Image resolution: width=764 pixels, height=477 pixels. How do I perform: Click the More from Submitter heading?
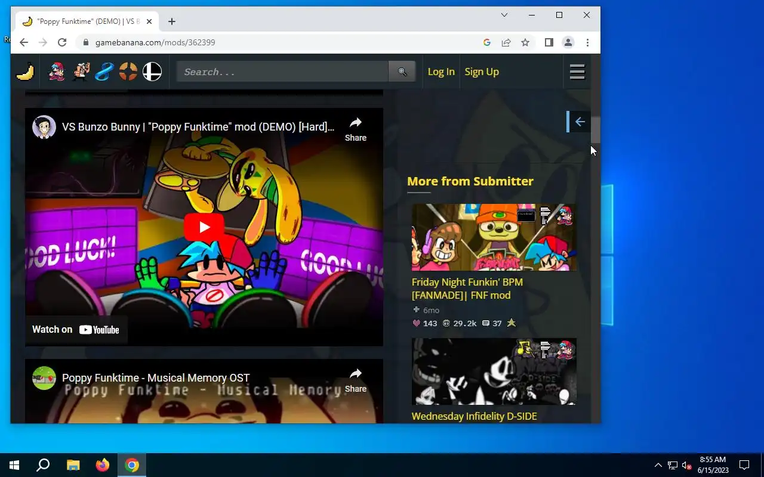pyautogui.click(x=470, y=181)
